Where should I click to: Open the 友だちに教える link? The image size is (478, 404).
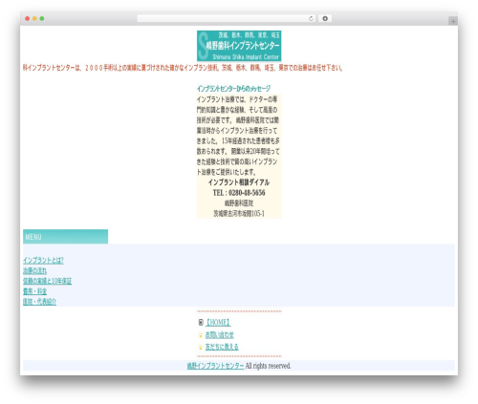click(222, 347)
